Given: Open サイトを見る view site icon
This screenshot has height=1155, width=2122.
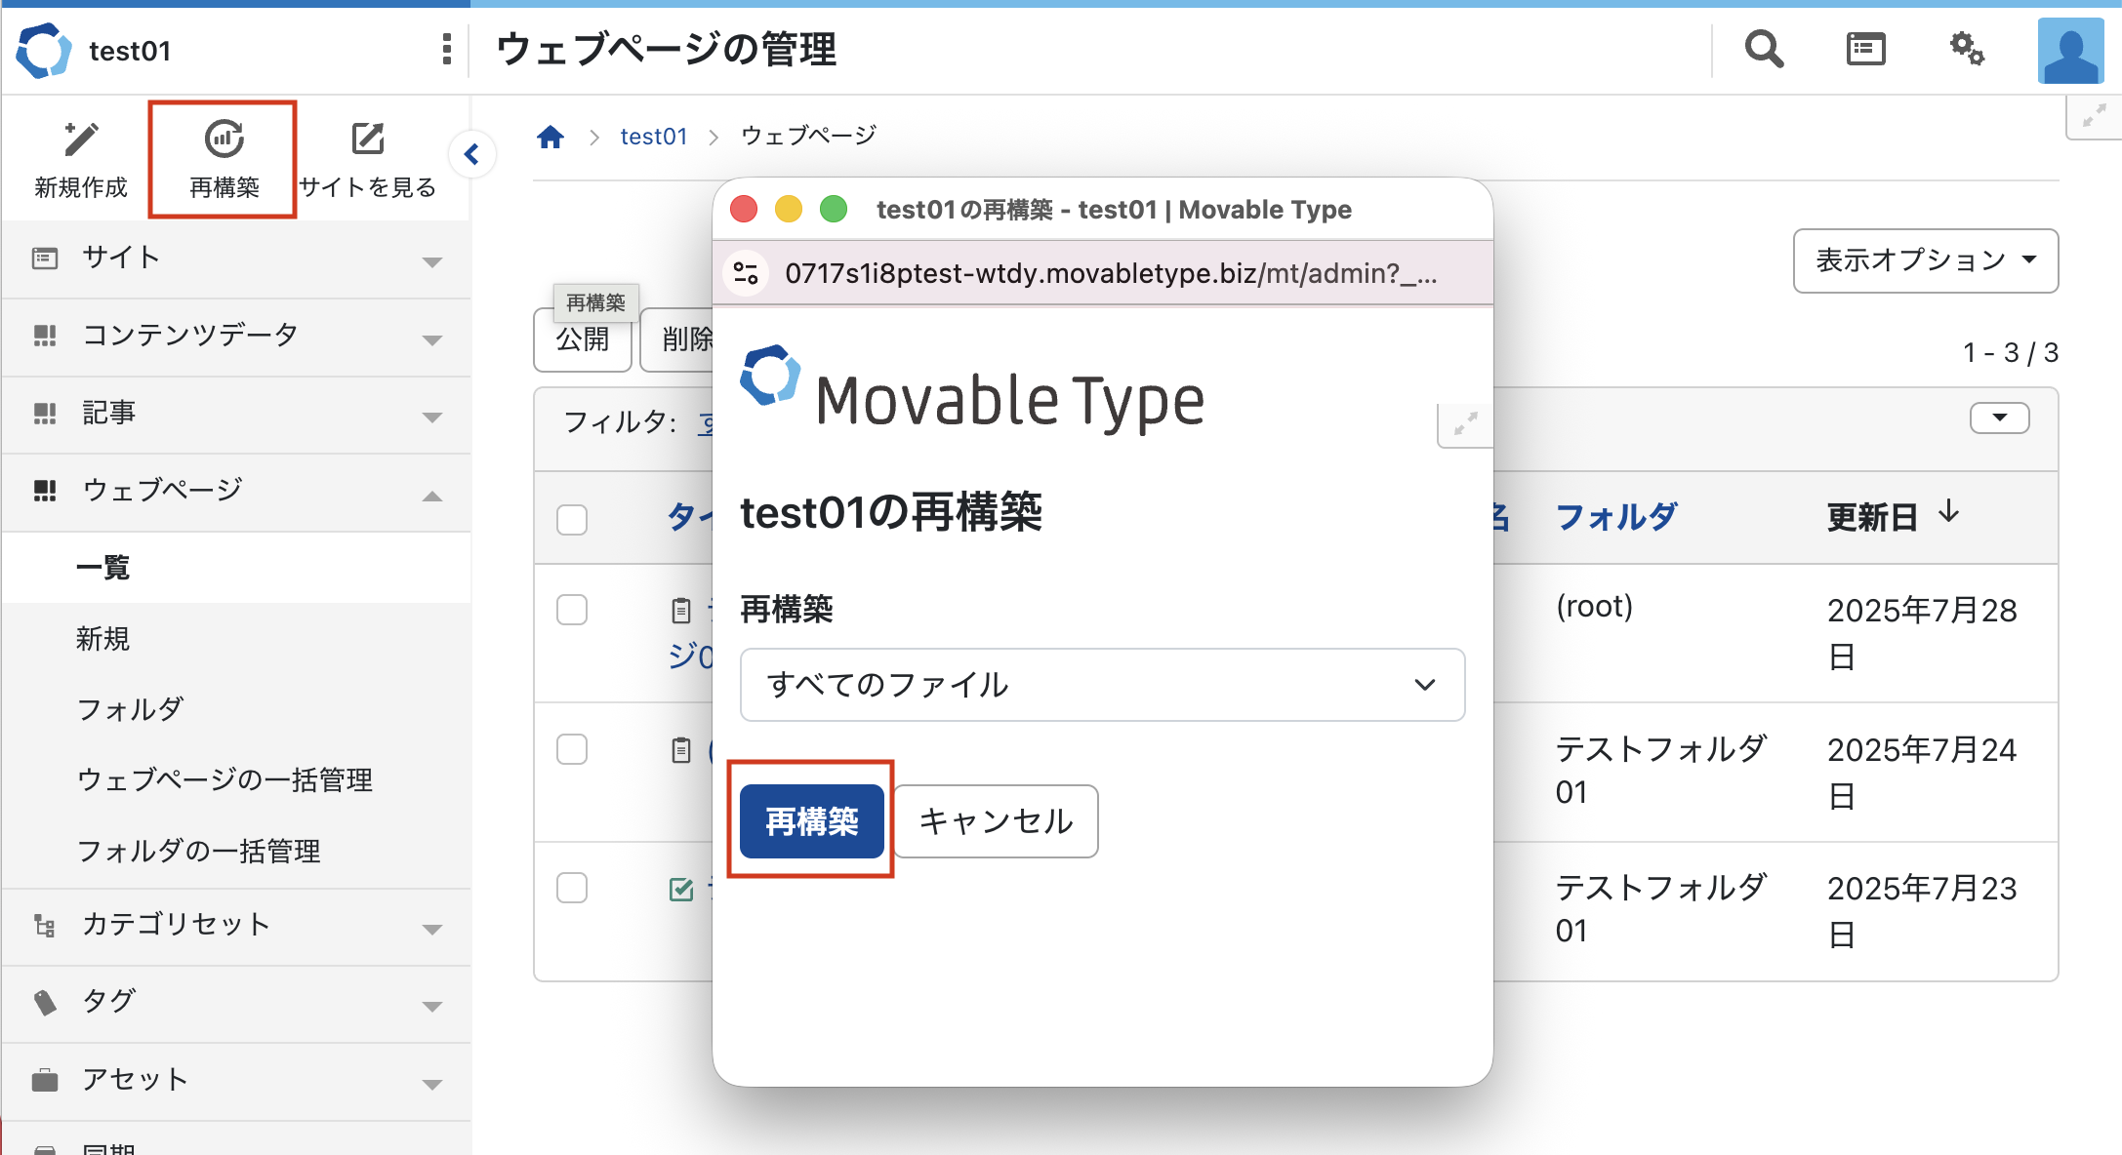Looking at the screenshot, I should 368,139.
